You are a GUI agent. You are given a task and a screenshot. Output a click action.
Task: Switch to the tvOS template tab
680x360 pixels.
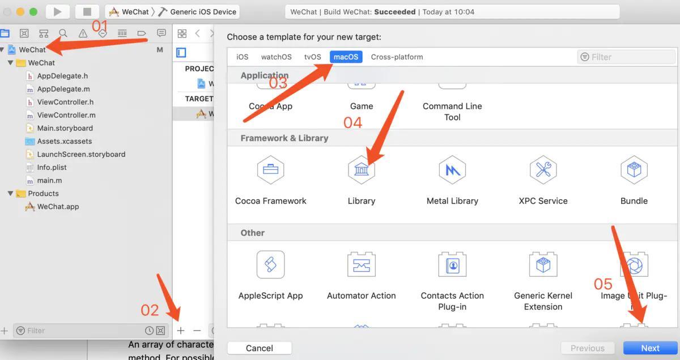(313, 57)
